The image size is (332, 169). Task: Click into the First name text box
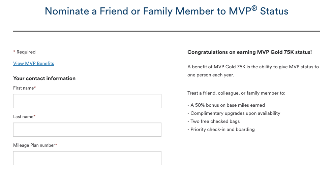[87, 101]
